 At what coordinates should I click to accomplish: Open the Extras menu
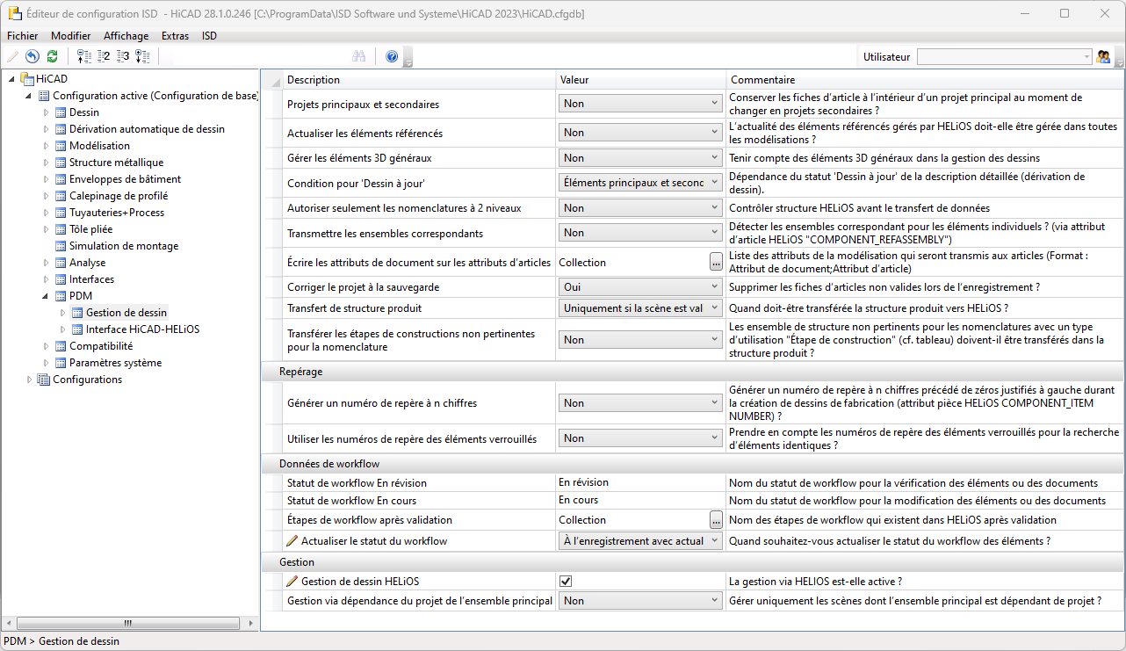[x=176, y=36]
